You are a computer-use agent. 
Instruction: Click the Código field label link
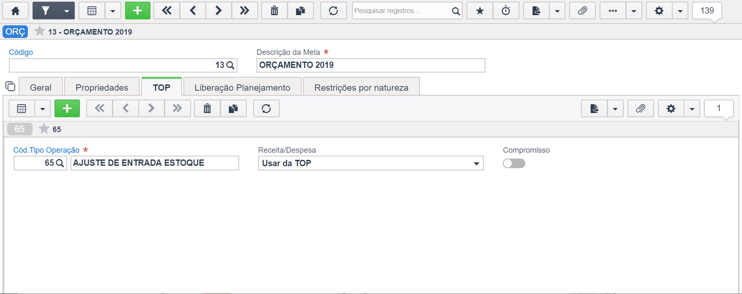21,52
